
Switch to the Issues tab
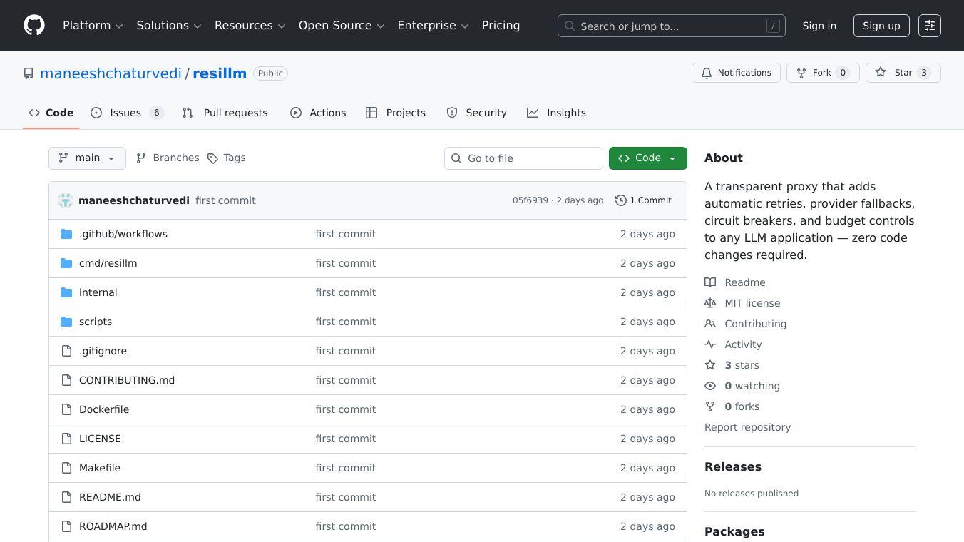(x=127, y=113)
